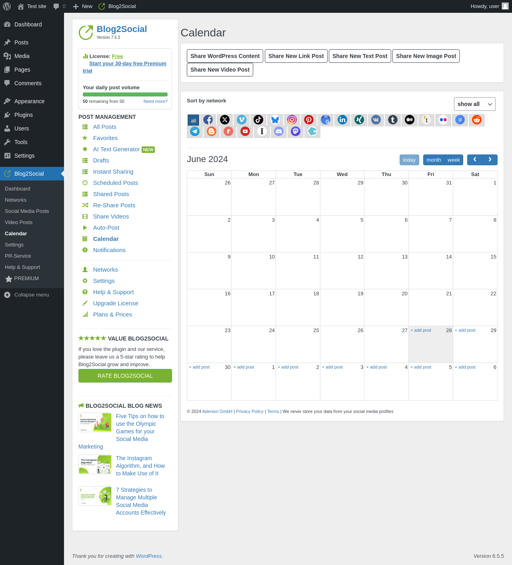This screenshot has height=565, width=512.
Task: Open the Privacy Policy link
Action: [x=250, y=411]
